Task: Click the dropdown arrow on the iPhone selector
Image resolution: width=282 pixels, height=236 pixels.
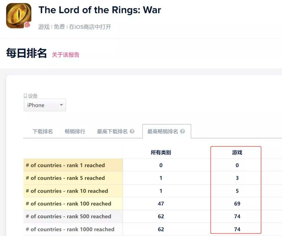Action: coord(61,105)
